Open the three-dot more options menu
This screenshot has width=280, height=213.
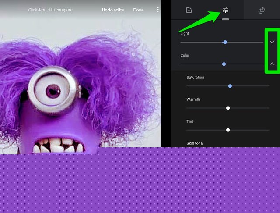(x=158, y=10)
